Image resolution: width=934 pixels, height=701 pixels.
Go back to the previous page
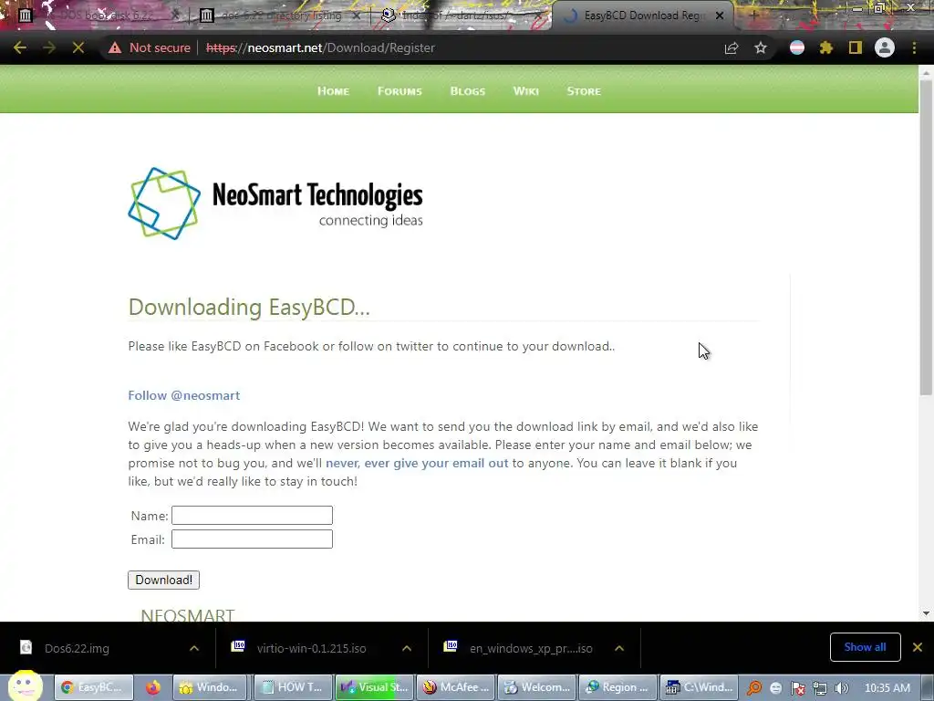pyautogui.click(x=20, y=47)
